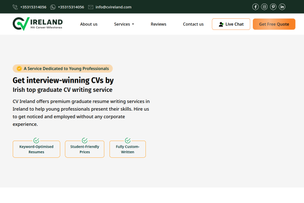Call the first phone number +35315314056
The height and width of the screenshot is (203, 304).
coord(33,7)
